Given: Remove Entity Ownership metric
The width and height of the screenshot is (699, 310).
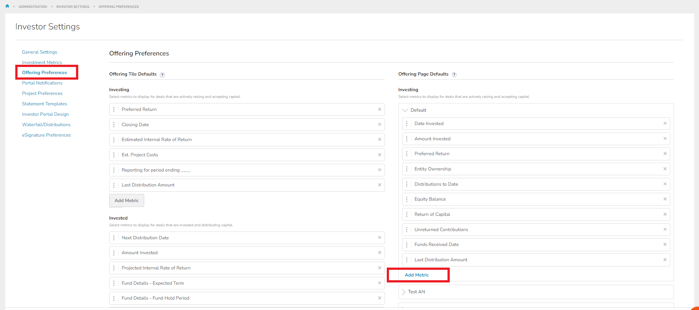Looking at the screenshot, I should [665, 169].
